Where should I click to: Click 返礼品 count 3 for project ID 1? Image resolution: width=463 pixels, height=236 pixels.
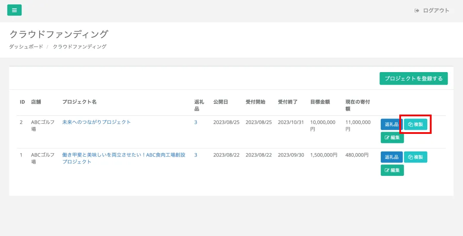(x=195, y=155)
